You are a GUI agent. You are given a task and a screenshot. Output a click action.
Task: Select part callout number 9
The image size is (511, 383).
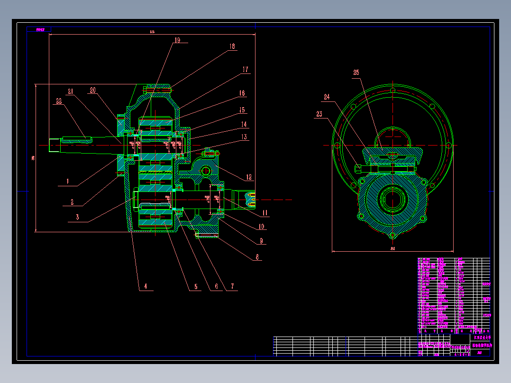click(x=261, y=241)
